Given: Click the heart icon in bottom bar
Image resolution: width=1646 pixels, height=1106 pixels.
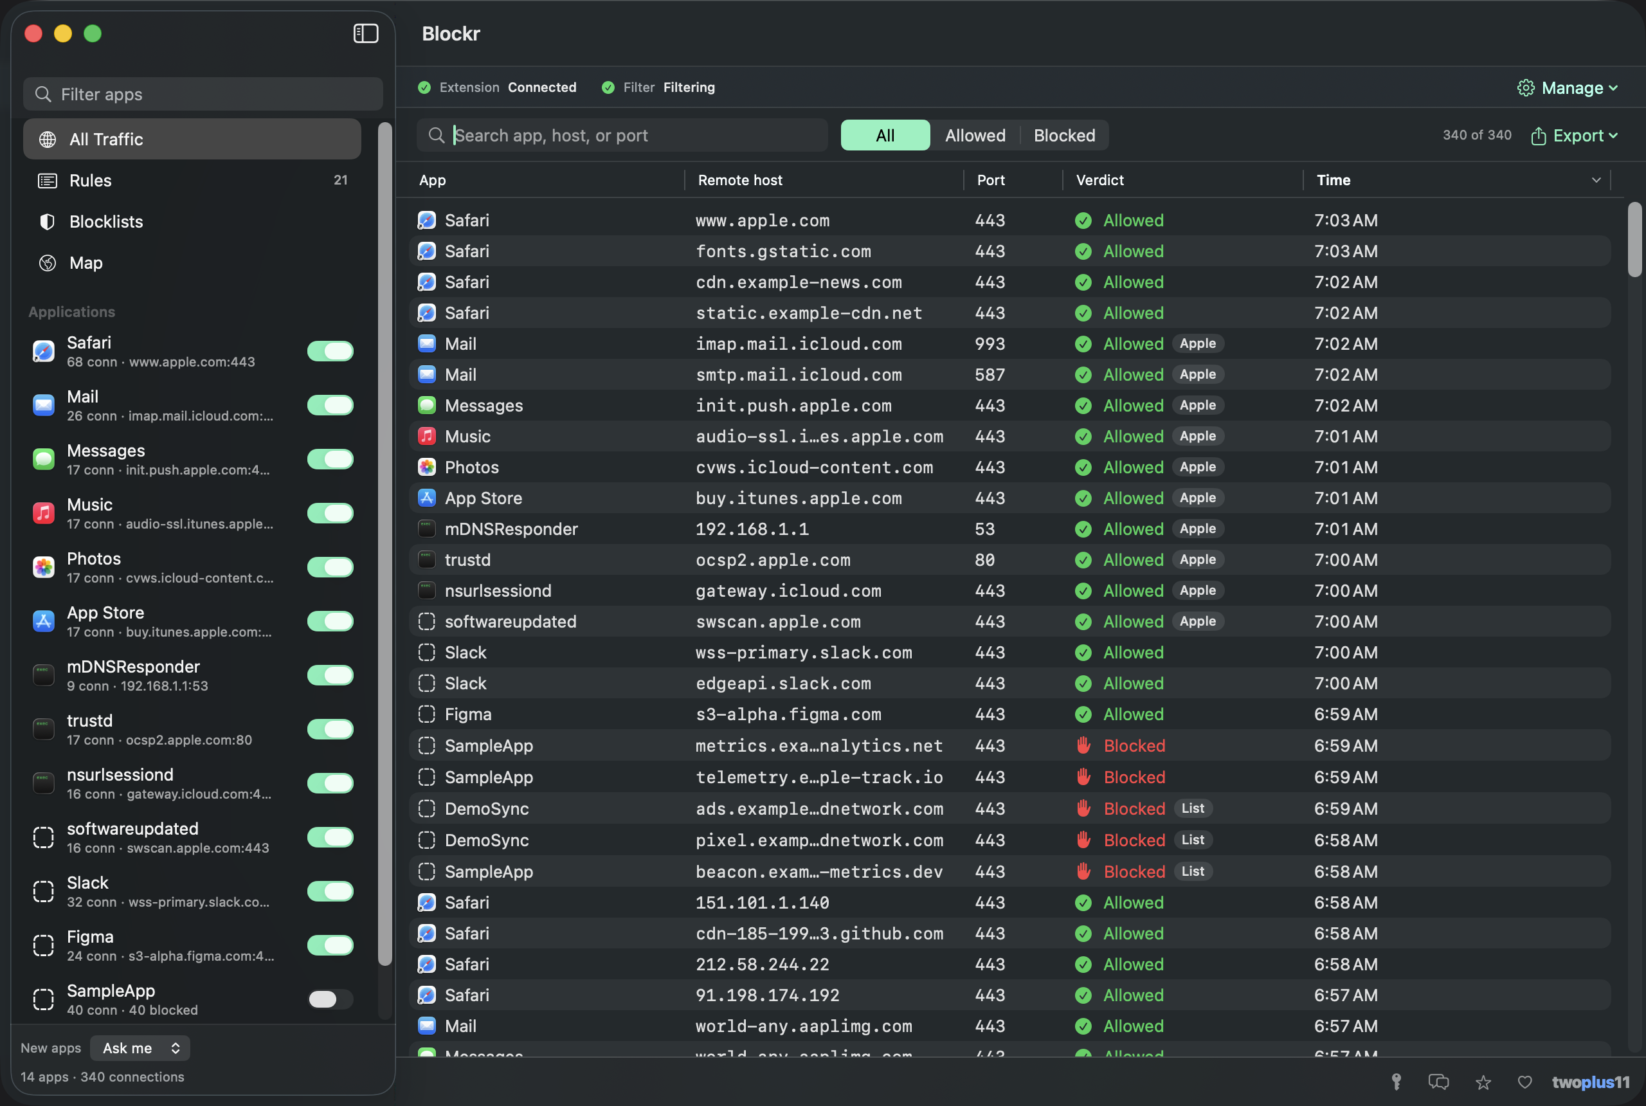Looking at the screenshot, I should pos(1524,1082).
